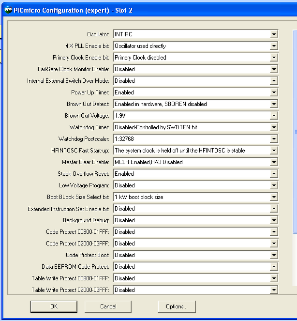Open Internal External Switch Over Mode dropdown
This screenshot has width=297, height=321.
pyautogui.click(x=195, y=81)
